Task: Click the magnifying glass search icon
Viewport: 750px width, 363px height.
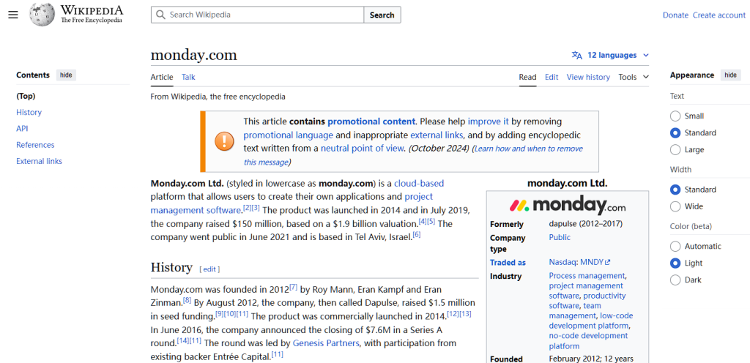Action: (160, 15)
